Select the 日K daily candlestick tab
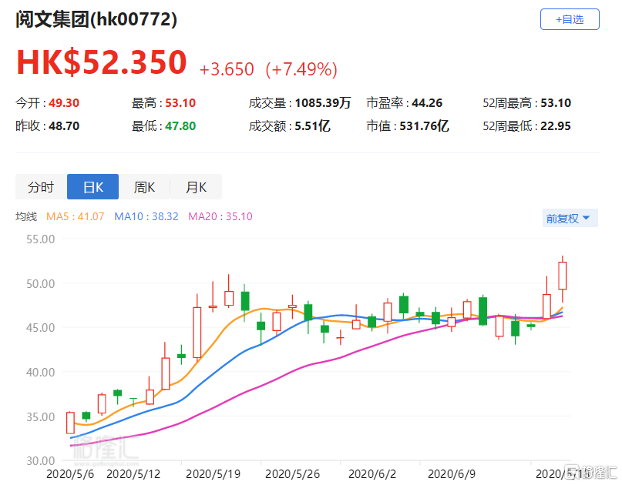Screen dimensions: 622x485 92,186
